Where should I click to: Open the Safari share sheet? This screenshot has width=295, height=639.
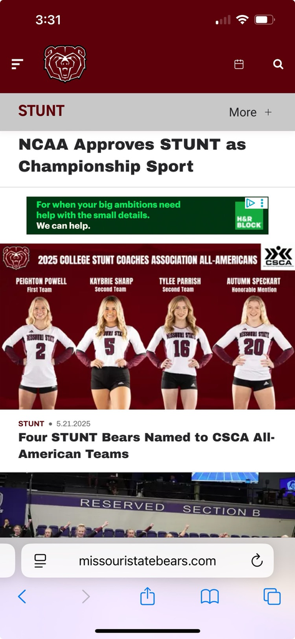[147, 596]
